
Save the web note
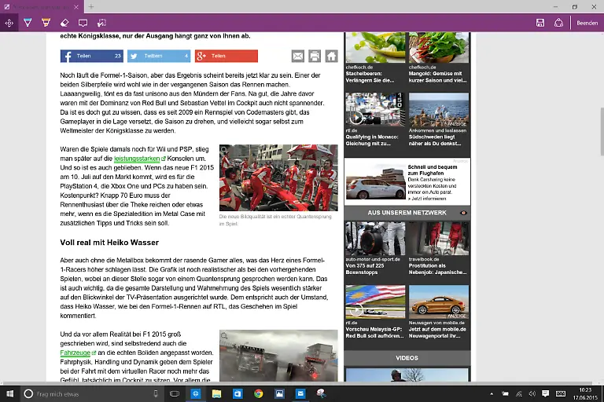click(x=540, y=23)
